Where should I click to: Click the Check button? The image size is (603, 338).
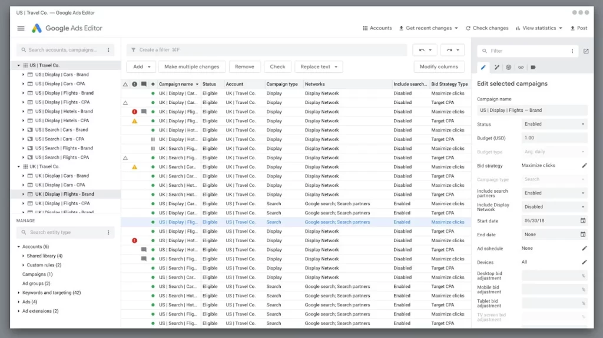click(277, 67)
